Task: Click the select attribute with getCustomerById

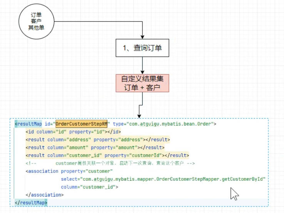Action: click(x=164, y=179)
